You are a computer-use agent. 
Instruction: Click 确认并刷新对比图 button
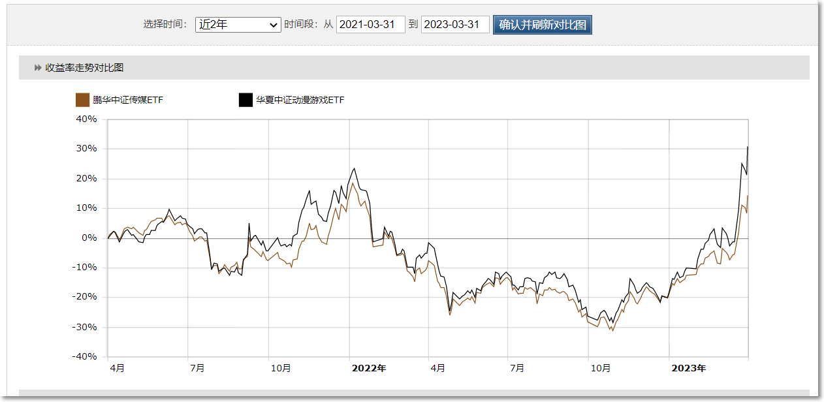(x=543, y=25)
